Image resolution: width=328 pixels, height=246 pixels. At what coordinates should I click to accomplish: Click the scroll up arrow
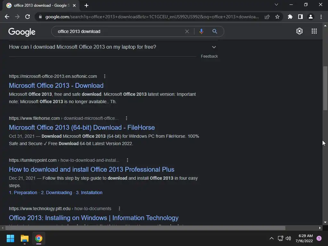(325, 26)
